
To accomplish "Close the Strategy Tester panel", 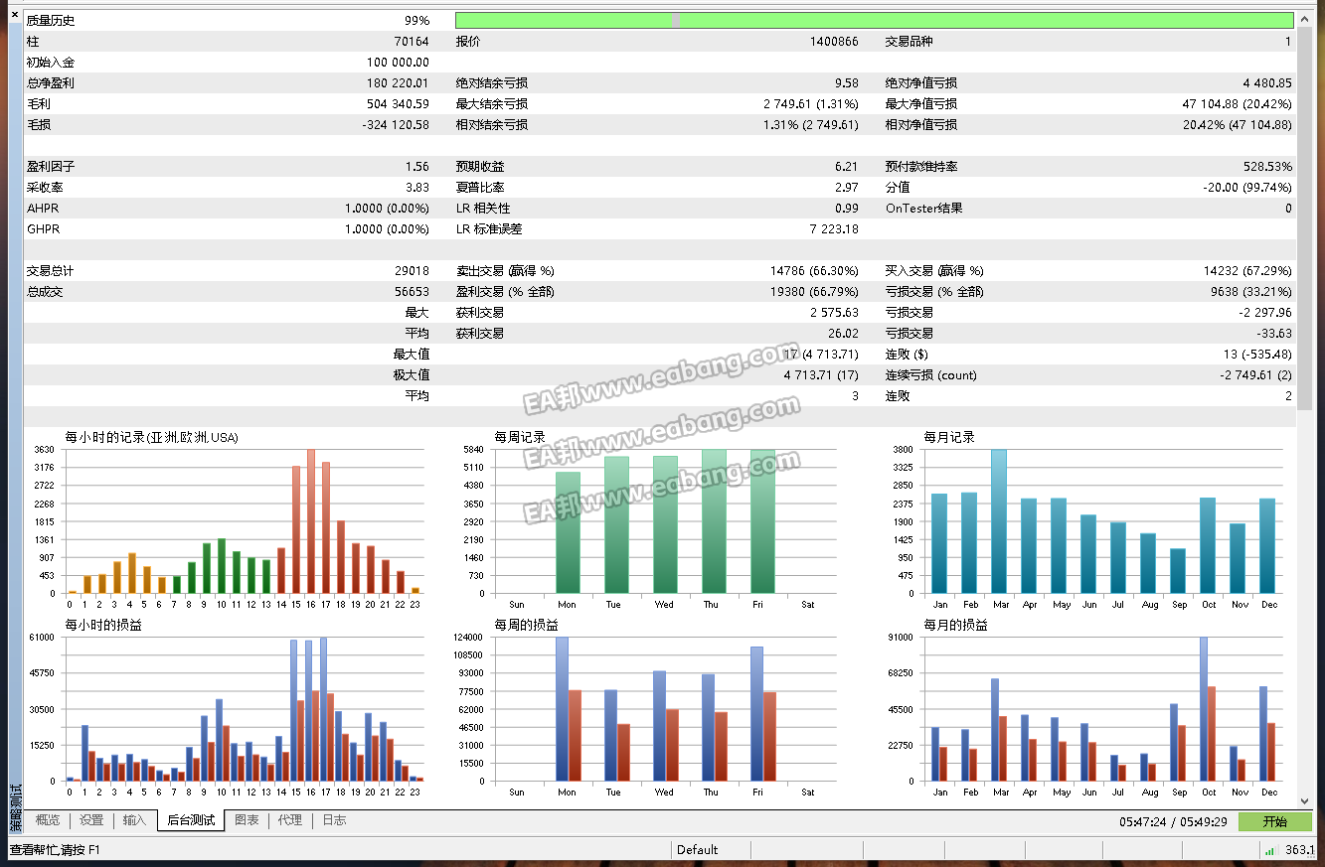I will point(14,14).
